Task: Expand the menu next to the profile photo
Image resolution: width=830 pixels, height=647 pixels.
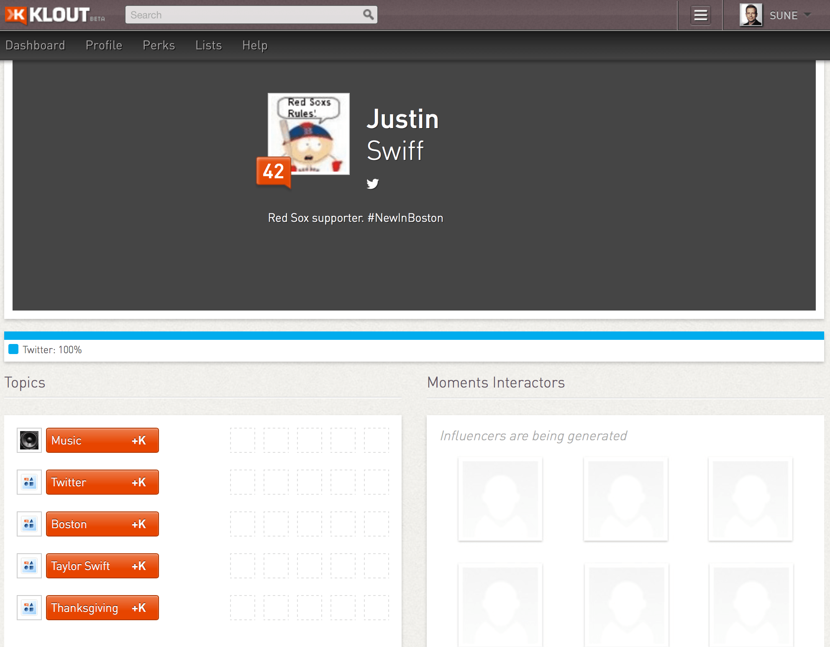Action: 807,16
